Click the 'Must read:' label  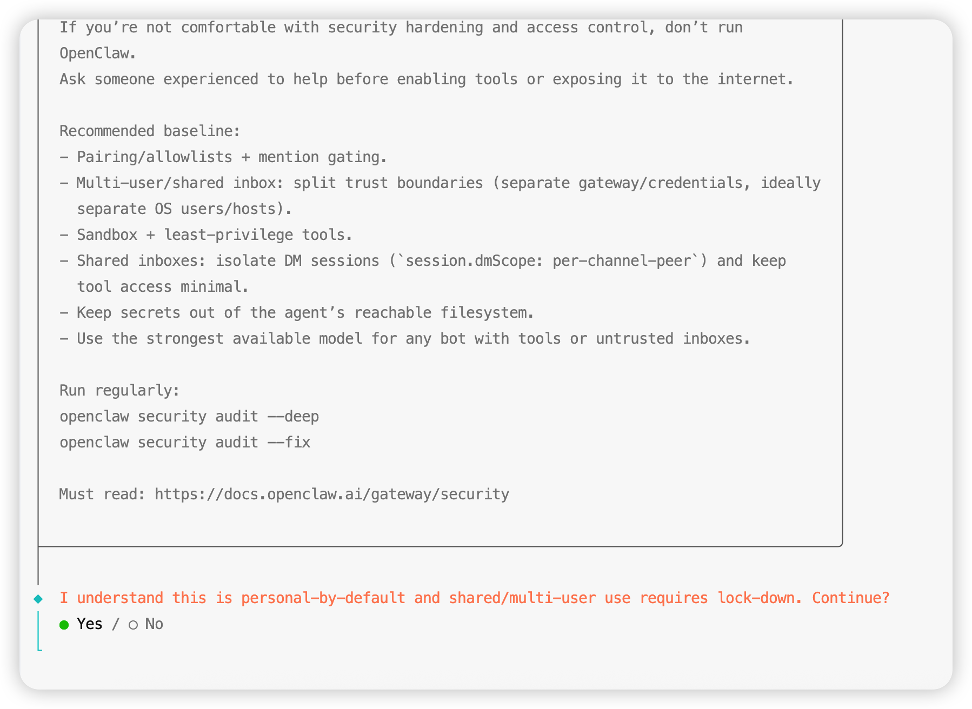[102, 494]
